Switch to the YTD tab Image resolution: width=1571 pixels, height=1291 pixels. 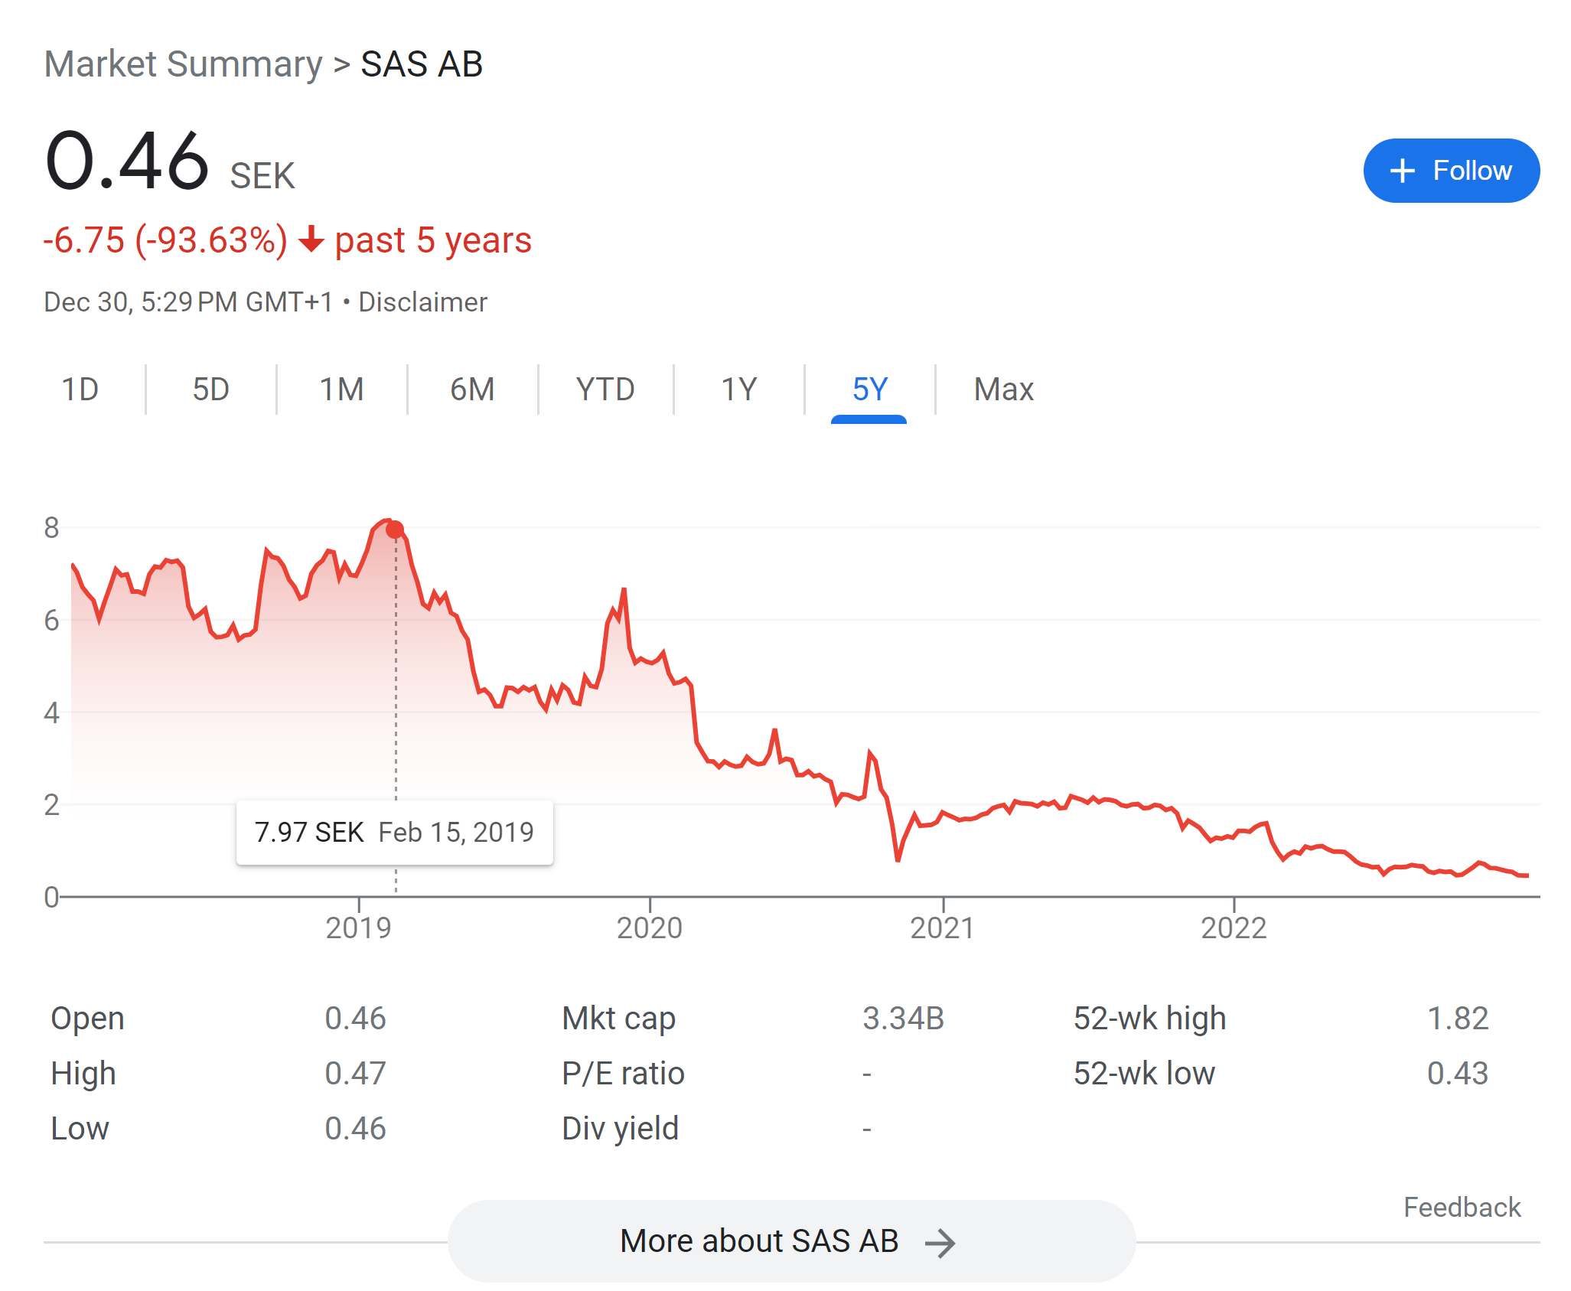(x=605, y=390)
